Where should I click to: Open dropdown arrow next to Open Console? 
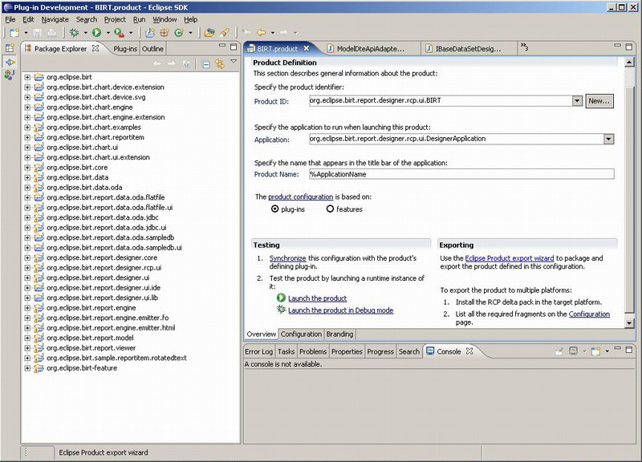coord(607,351)
